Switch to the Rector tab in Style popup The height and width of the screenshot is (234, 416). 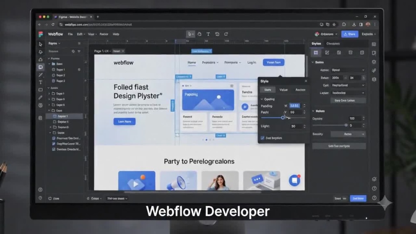tap(300, 90)
